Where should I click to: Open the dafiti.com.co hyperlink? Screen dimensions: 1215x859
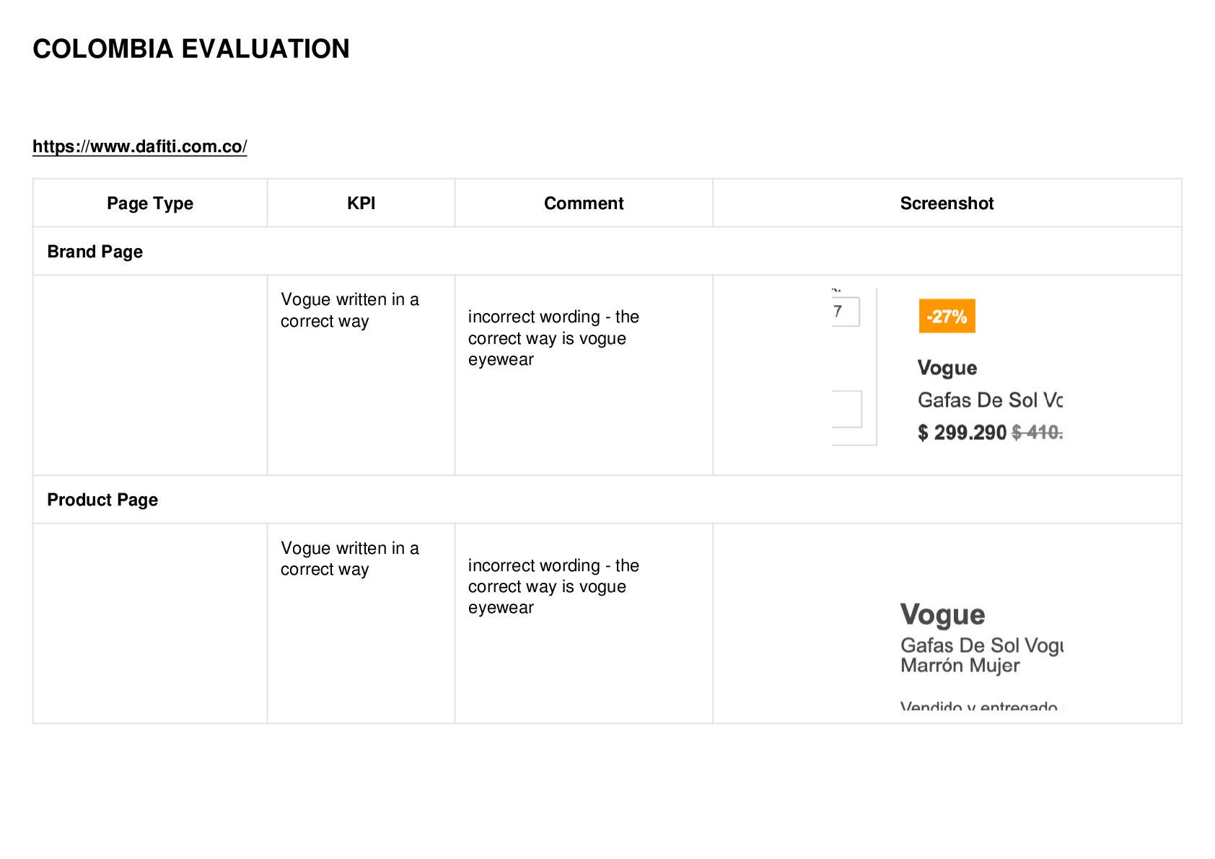click(x=140, y=146)
